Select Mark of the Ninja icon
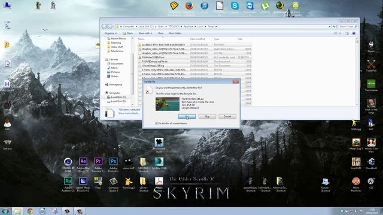The image size is (383, 215). pyautogui.click(x=371, y=103)
